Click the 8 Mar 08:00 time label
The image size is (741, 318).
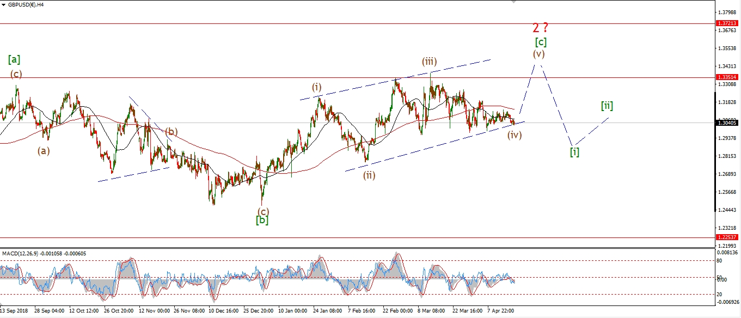pyautogui.click(x=431, y=312)
